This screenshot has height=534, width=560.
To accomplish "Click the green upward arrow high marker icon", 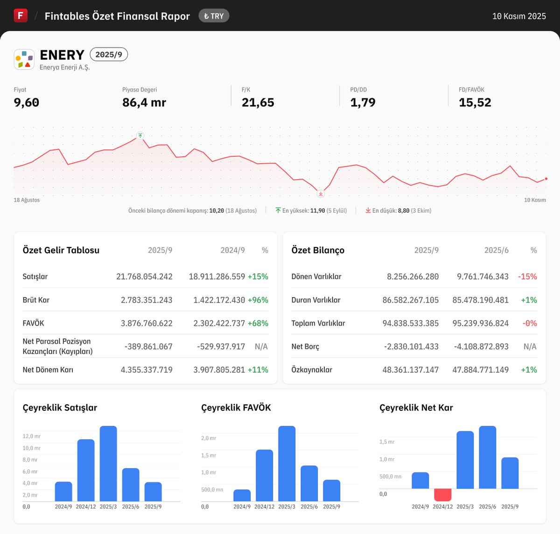I will point(140,136).
